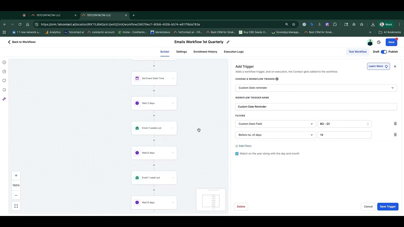Open the sparkle AI icon in the left sidebar

click(x=4, y=99)
